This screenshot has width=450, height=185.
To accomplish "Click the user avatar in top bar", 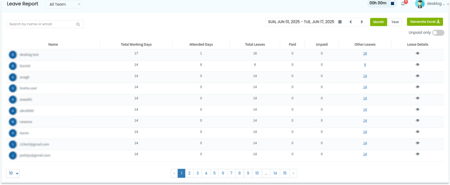I will (x=420, y=4).
